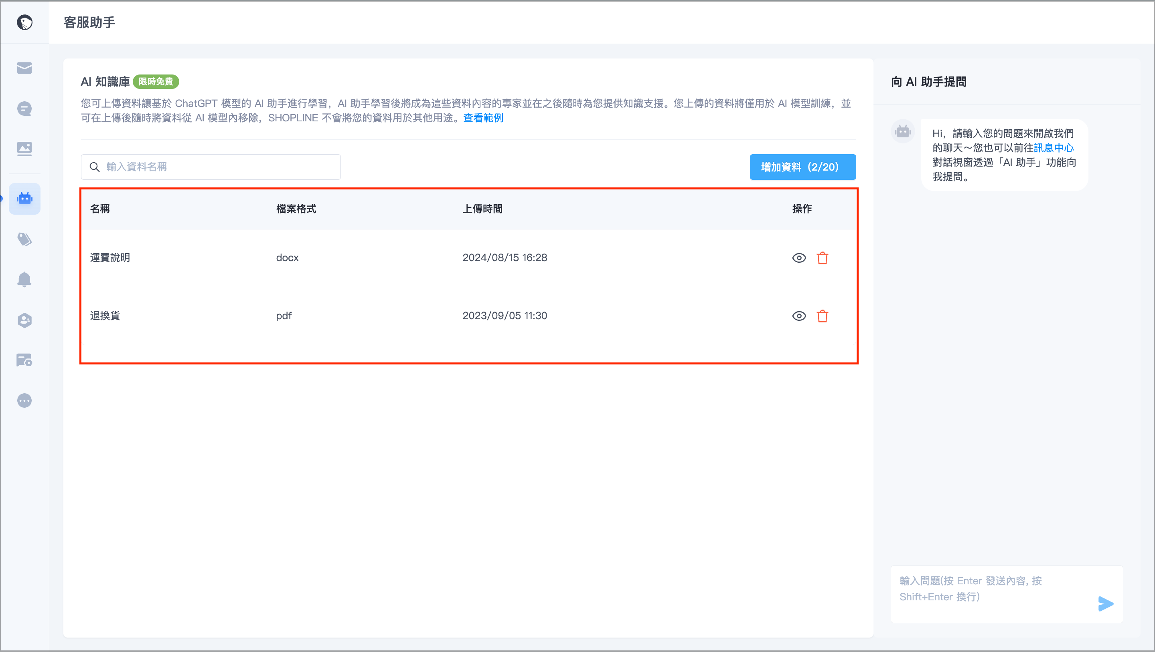This screenshot has width=1155, height=652.
Task: Click the 限時免費 badge
Action: pos(156,82)
